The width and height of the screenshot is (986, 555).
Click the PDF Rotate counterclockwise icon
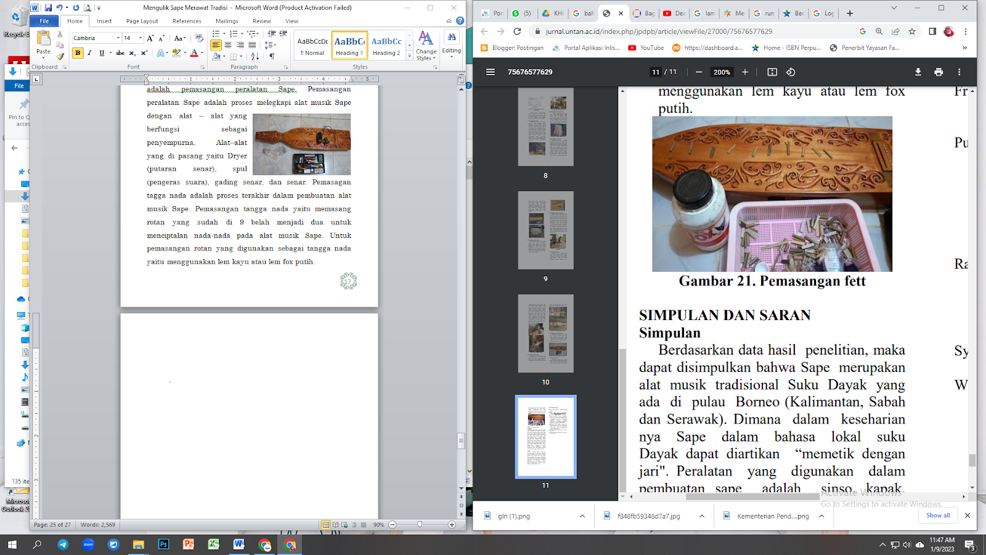[791, 72]
